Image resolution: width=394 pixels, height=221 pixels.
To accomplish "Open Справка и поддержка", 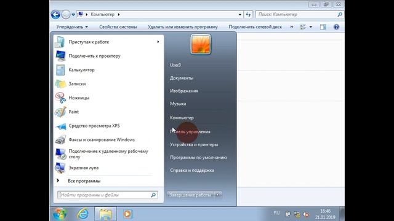I will (x=192, y=171).
